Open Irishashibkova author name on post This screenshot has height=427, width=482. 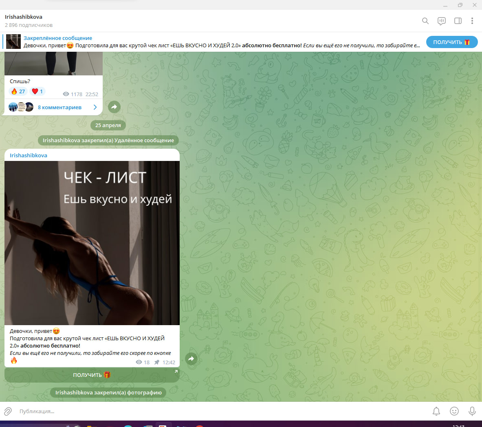click(28, 155)
